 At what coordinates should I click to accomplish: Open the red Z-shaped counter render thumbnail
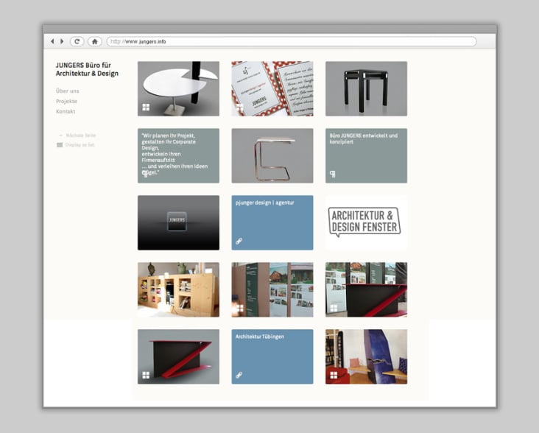(x=178, y=356)
